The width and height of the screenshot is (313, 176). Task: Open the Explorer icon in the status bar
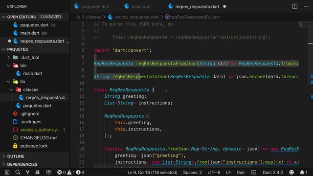coord(7,172)
